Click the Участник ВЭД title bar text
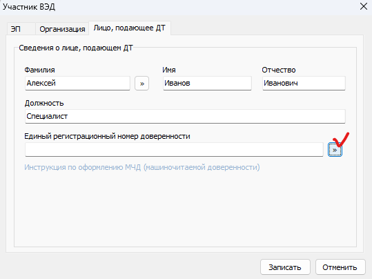372x279 pixels. 29,7
